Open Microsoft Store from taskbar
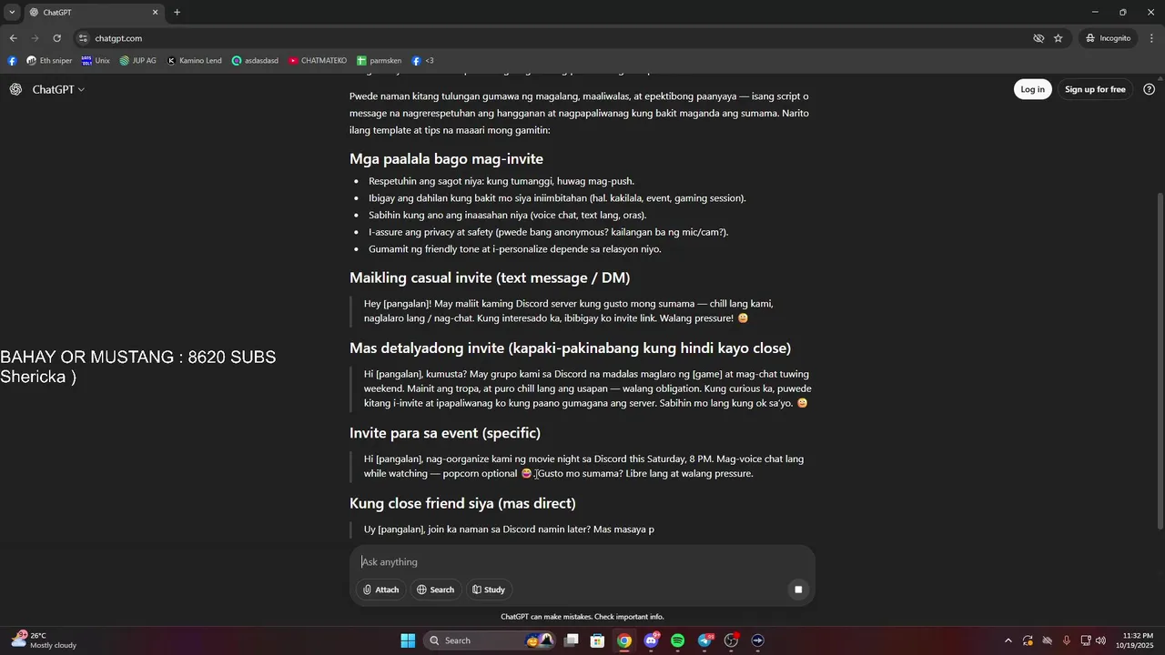 598,640
